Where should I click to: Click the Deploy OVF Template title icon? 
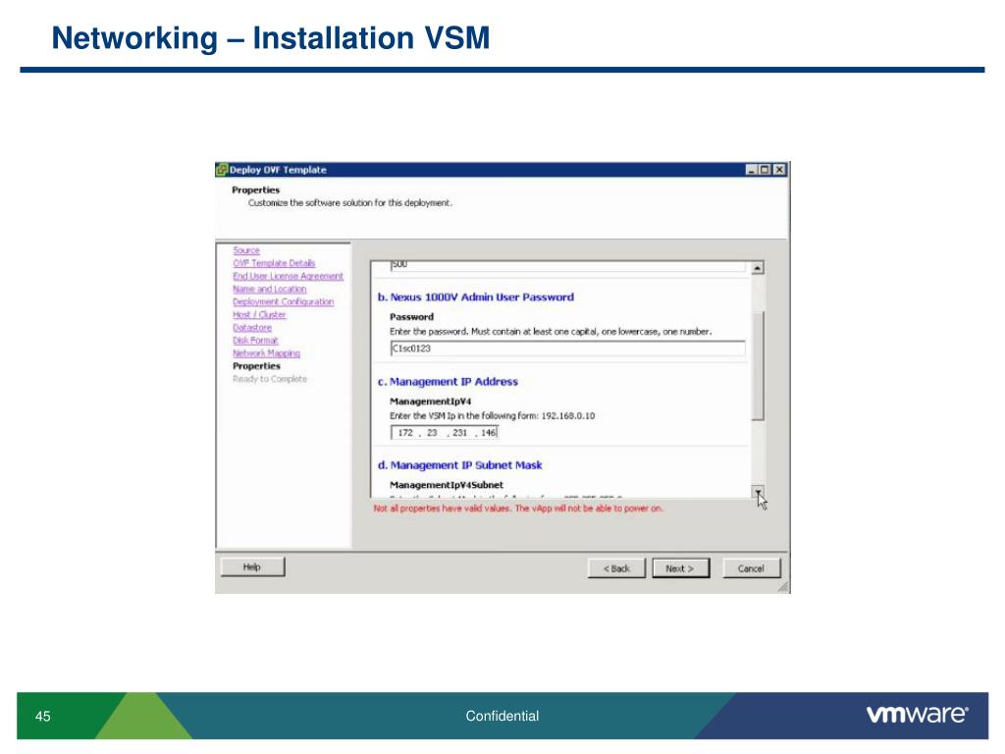click(x=222, y=170)
